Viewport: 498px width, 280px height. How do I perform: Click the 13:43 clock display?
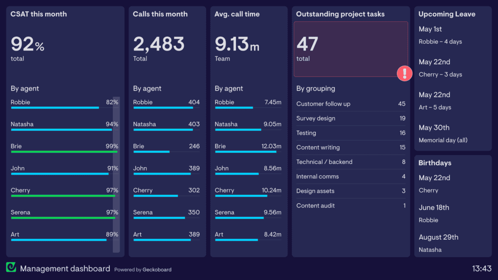tap(481, 268)
